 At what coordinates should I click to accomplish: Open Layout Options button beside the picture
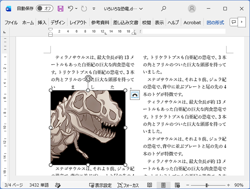(135, 95)
